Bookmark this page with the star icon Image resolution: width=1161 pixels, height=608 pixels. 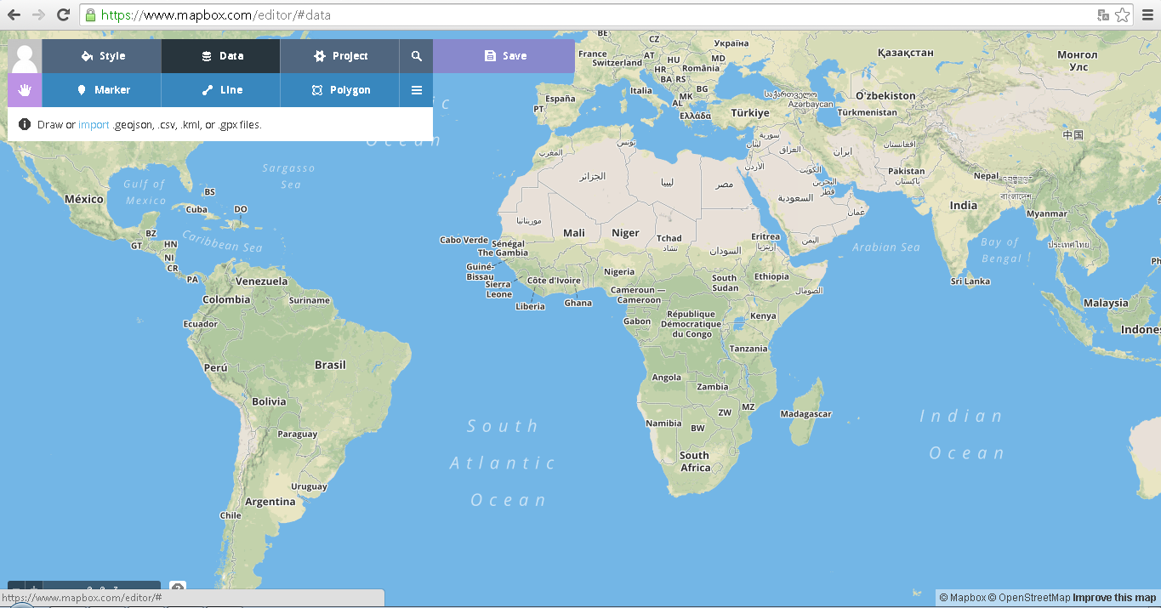[1122, 14]
